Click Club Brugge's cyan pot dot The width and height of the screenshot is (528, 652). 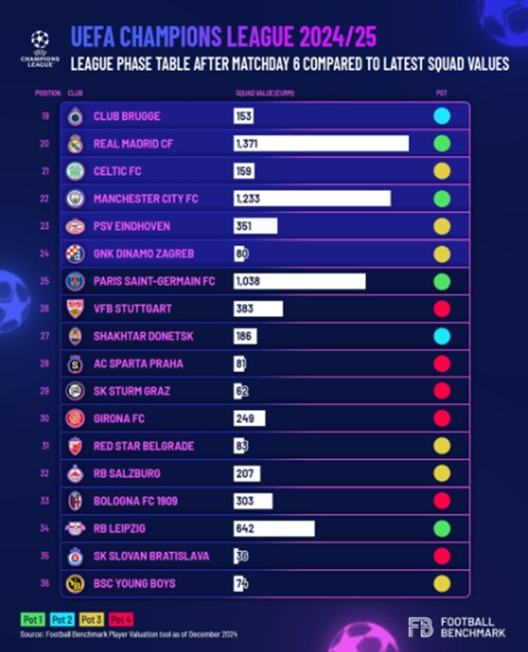[x=442, y=116]
